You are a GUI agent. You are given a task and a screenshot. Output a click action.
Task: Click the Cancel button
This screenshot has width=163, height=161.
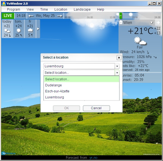96,108
